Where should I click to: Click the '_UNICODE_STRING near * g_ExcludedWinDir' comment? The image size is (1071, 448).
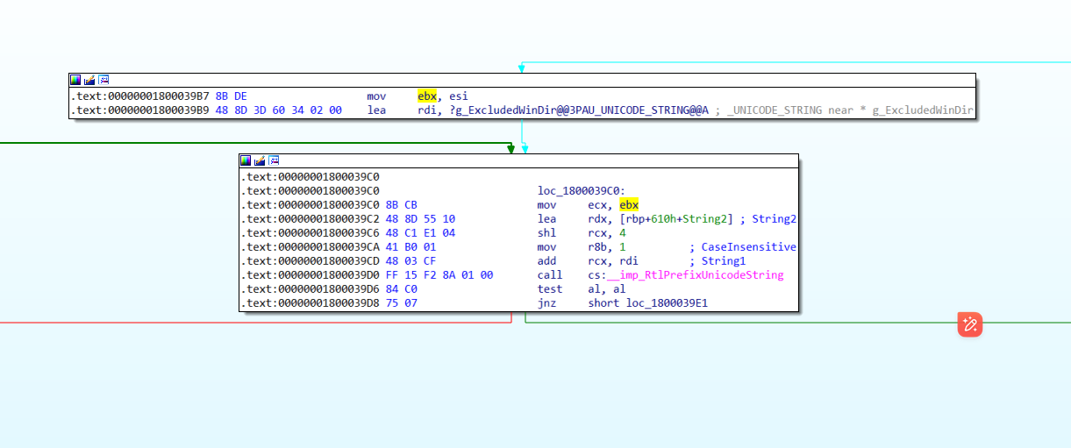tap(850, 110)
